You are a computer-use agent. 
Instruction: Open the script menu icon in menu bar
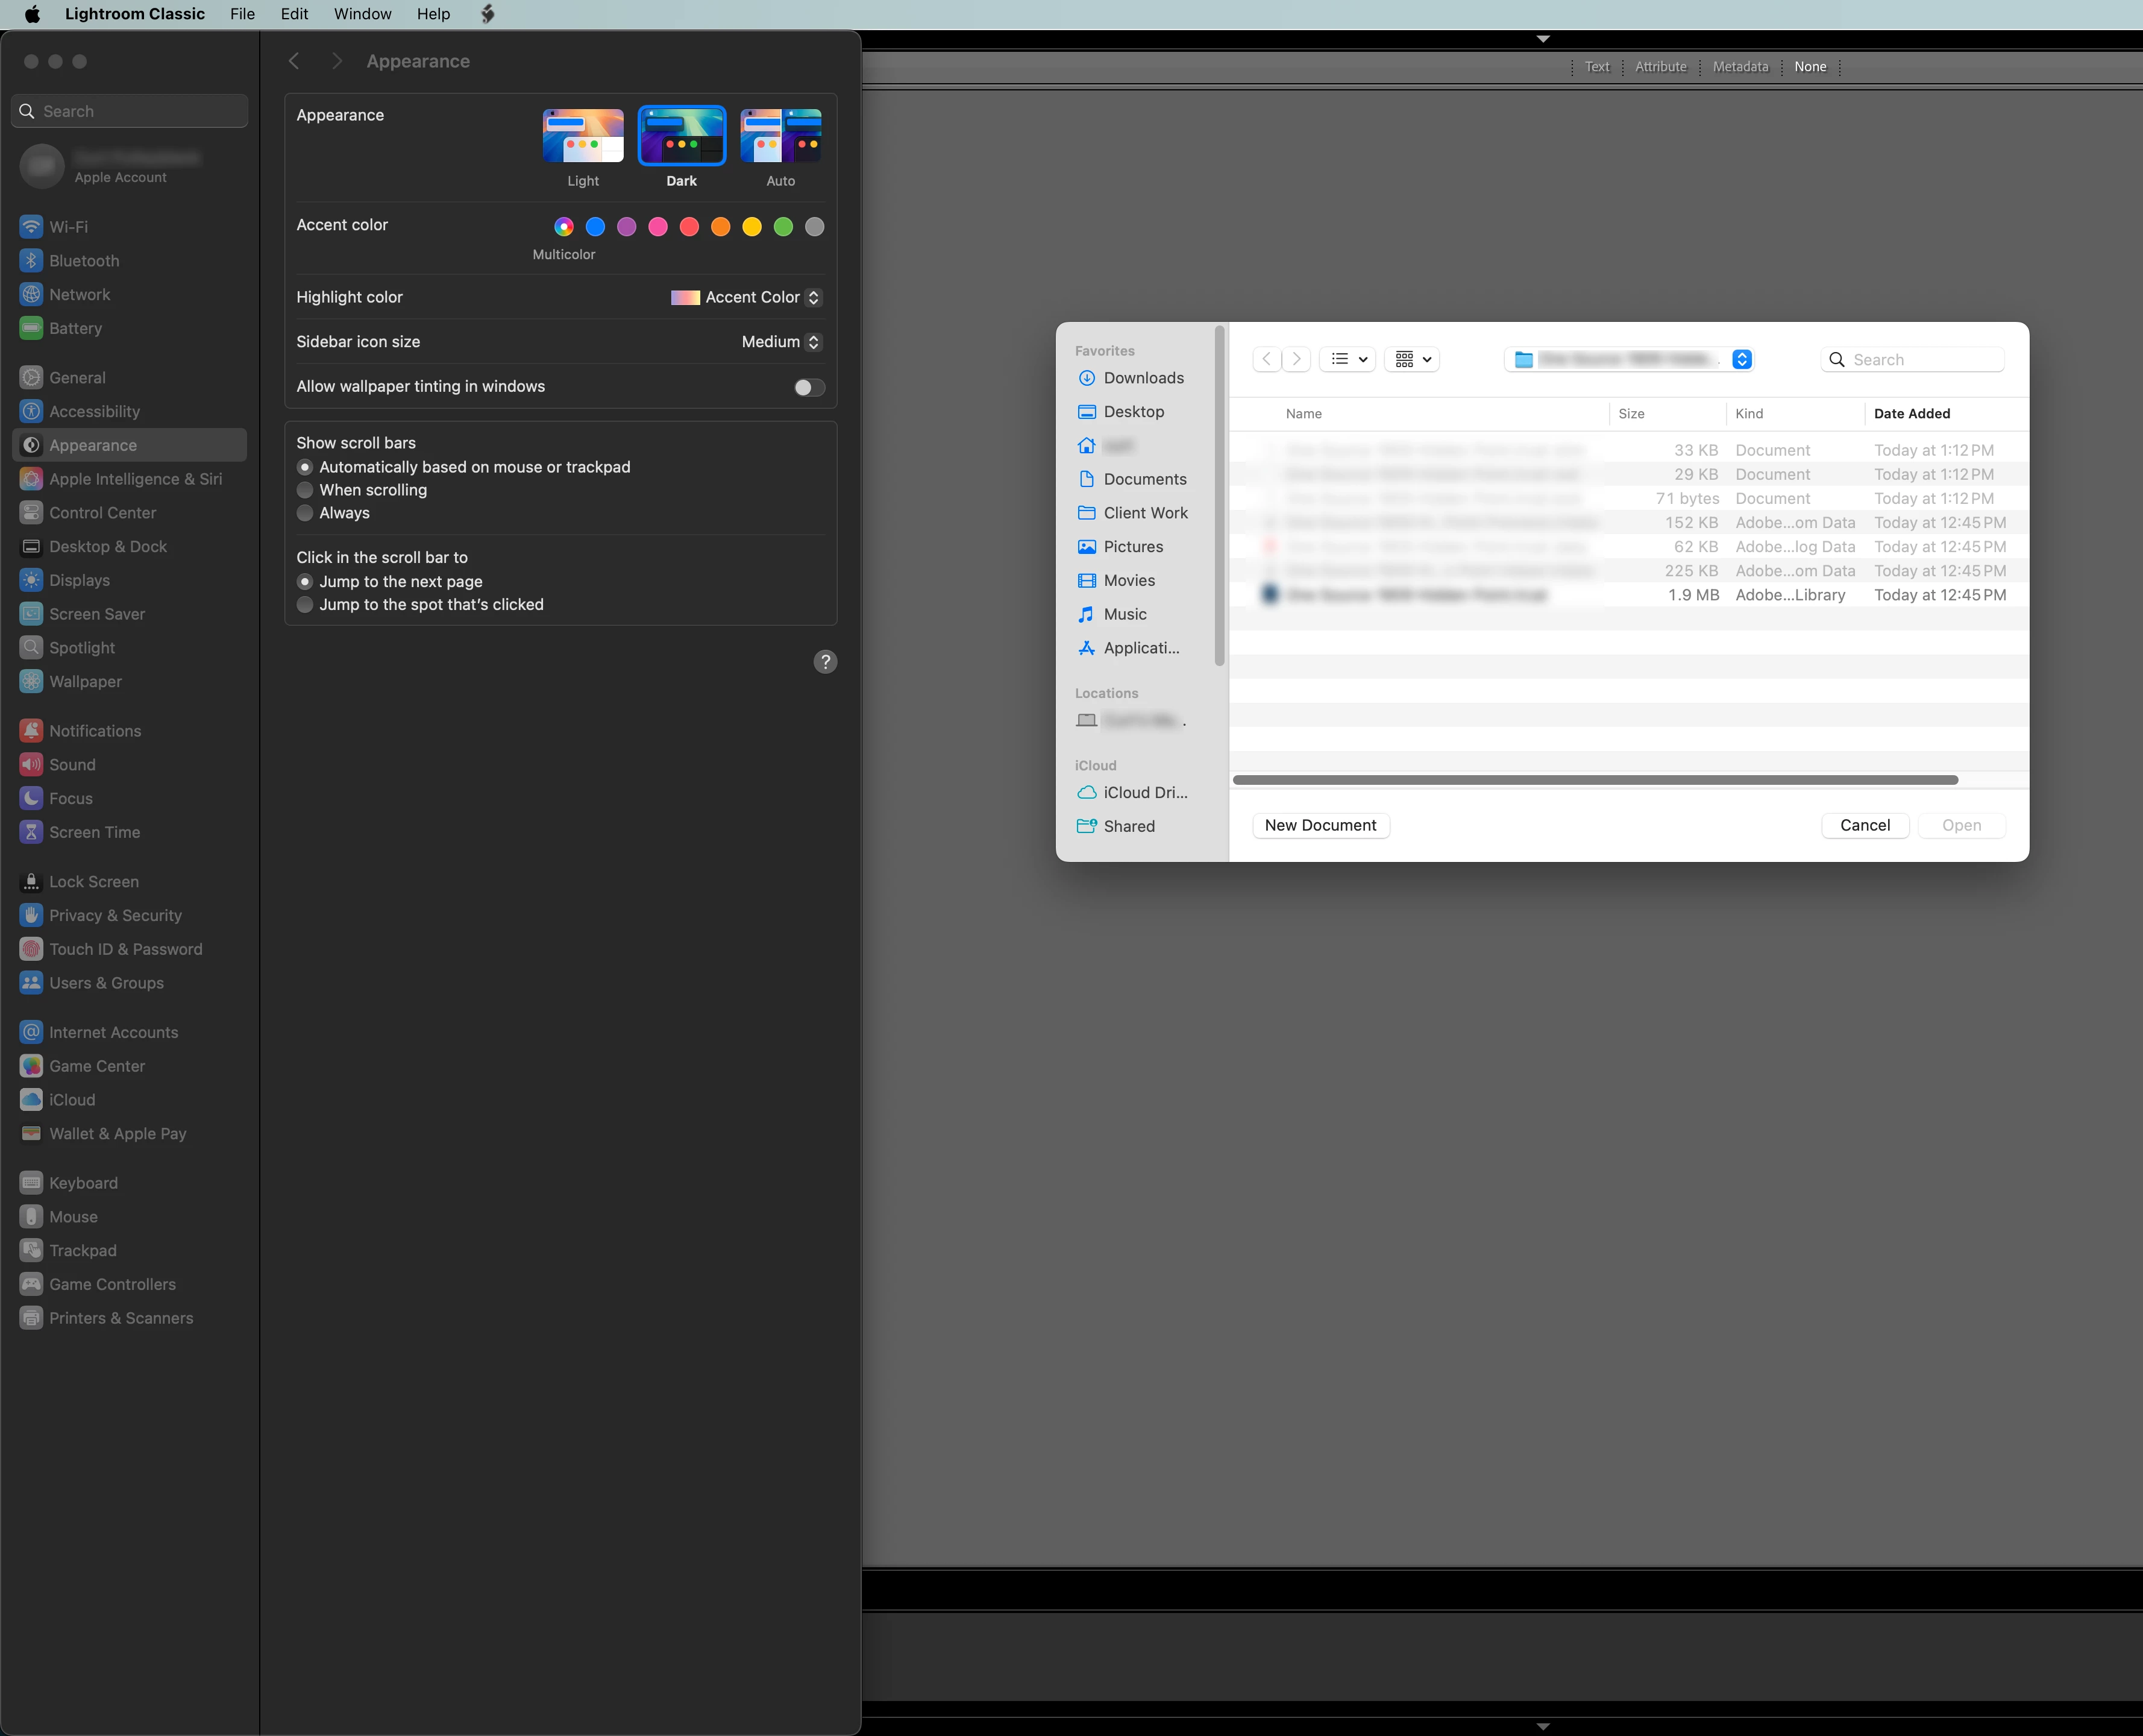click(488, 14)
